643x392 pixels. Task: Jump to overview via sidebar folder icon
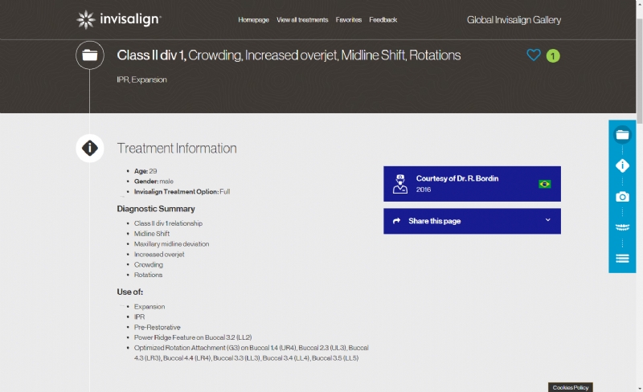point(622,134)
